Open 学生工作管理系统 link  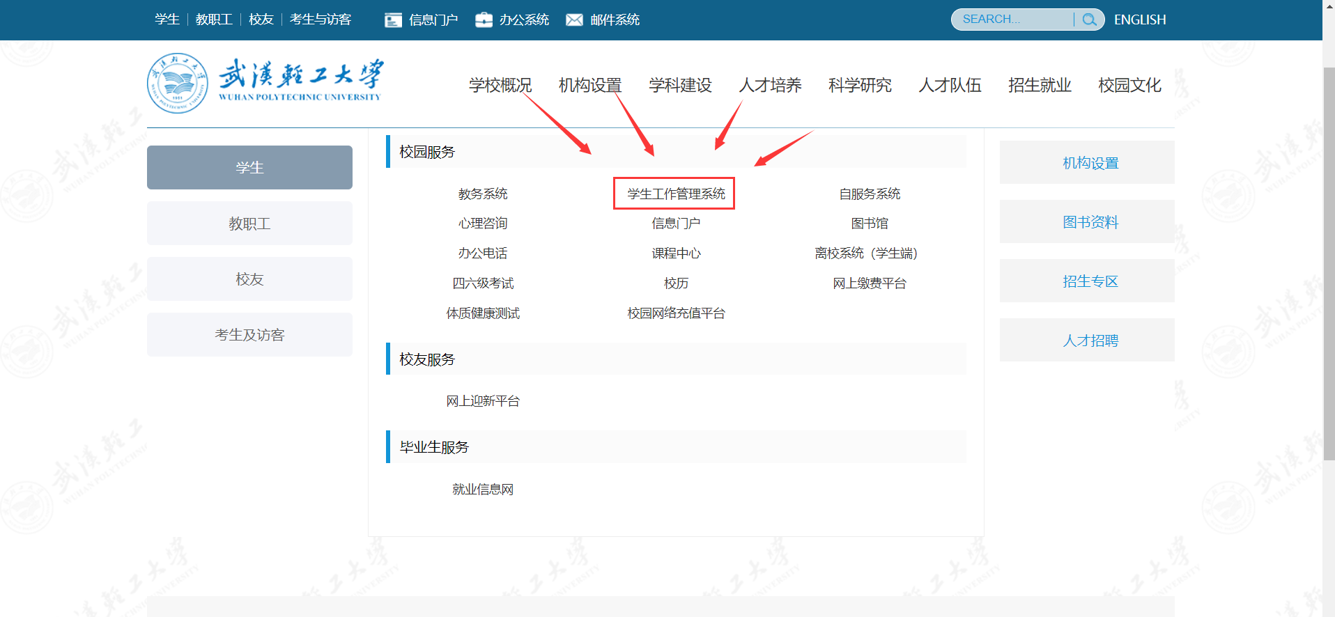point(676,194)
